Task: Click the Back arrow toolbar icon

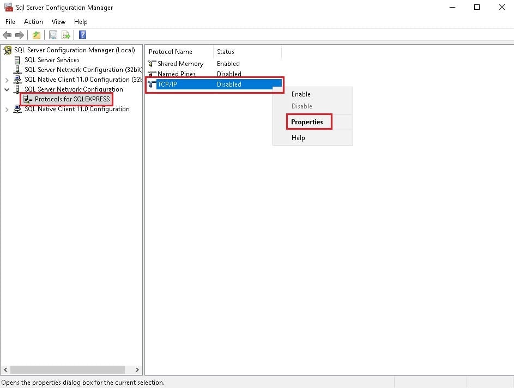Action: (7, 35)
